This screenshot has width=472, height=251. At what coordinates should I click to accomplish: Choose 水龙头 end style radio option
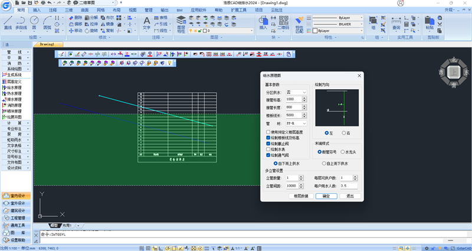[x=342, y=151]
